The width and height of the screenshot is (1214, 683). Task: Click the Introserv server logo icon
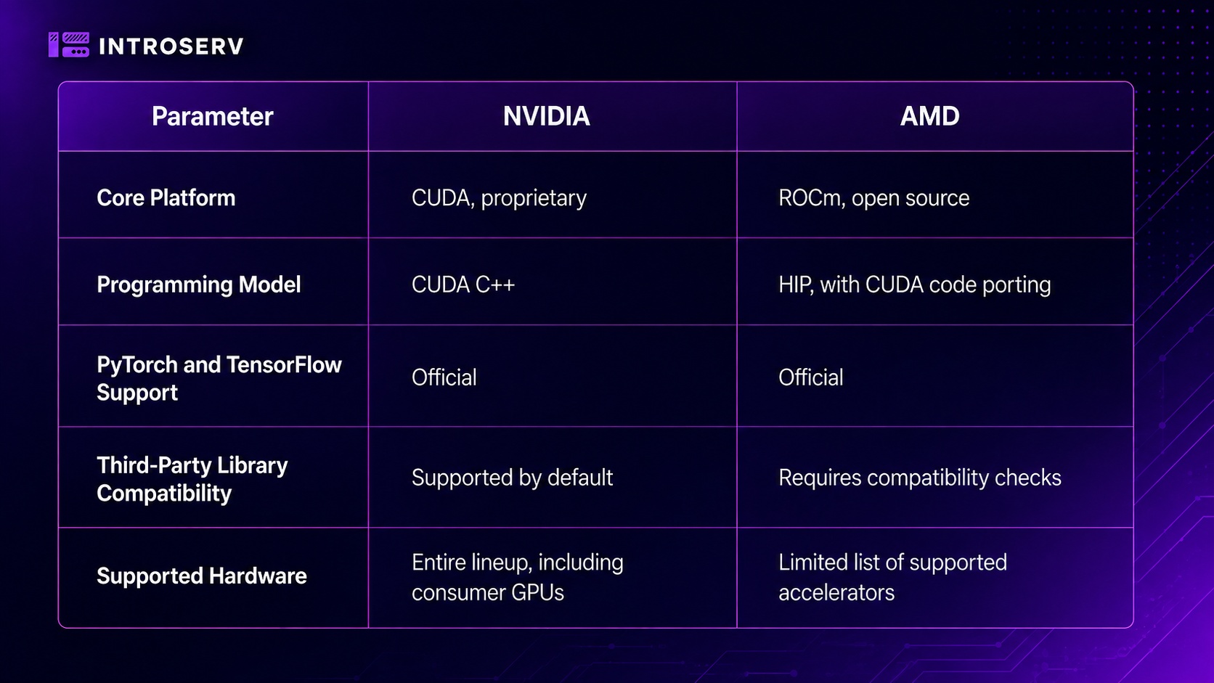[x=69, y=45]
